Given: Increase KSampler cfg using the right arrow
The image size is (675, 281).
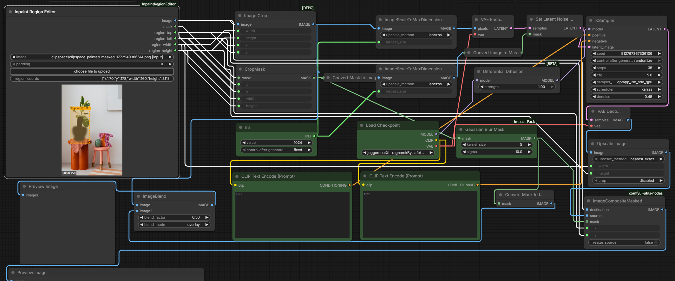Looking at the screenshot, I should pyautogui.click(x=659, y=75).
